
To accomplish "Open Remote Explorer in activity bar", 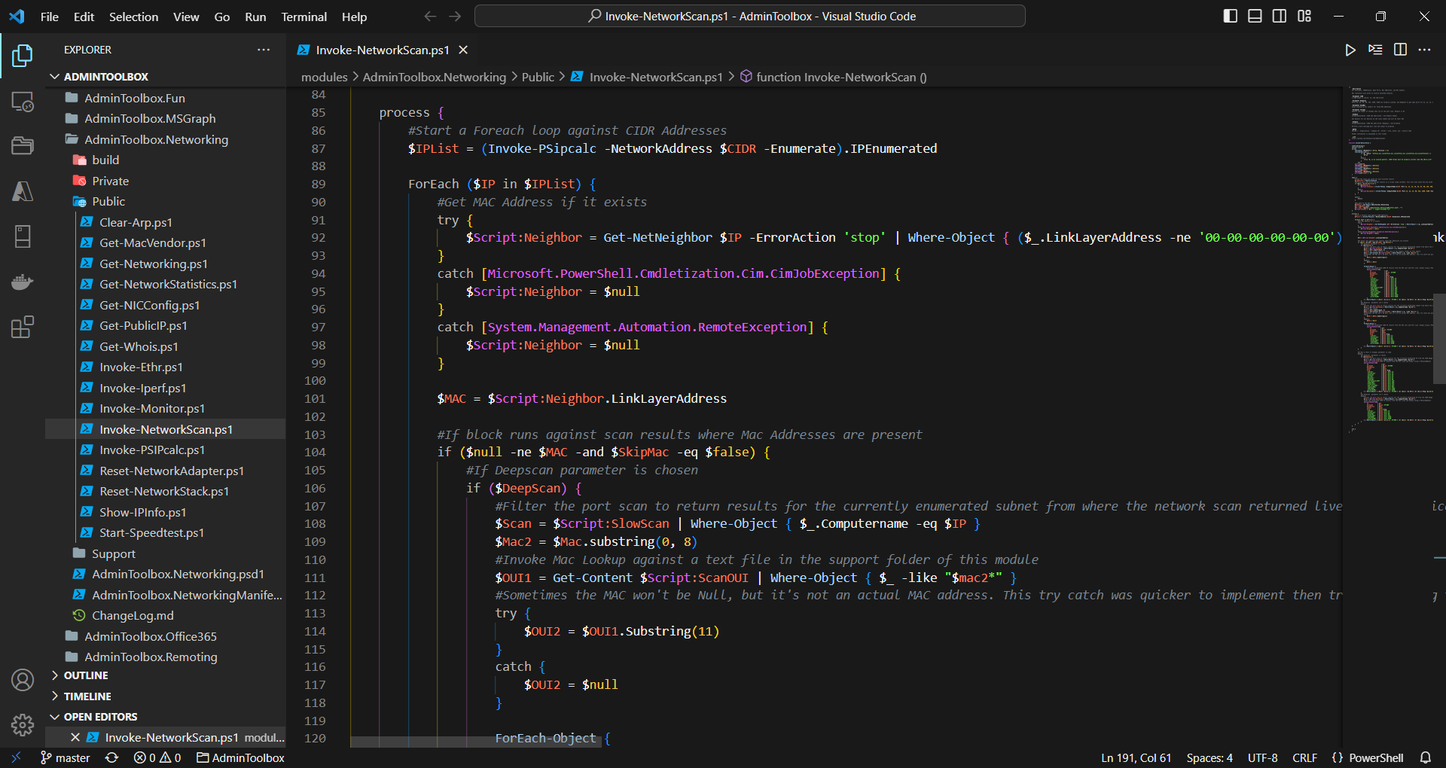I will pos(23,102).
